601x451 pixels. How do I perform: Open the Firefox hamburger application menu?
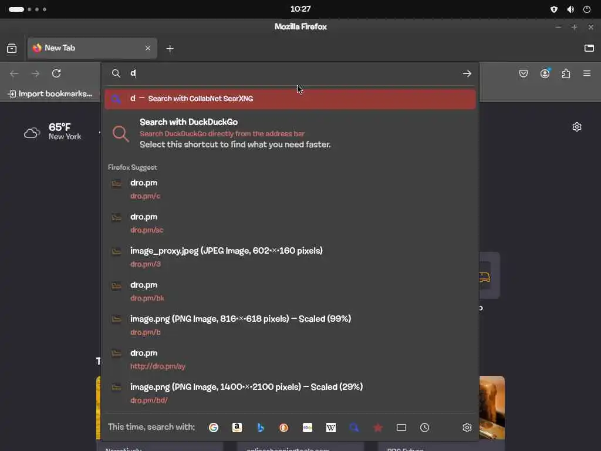pyautogui.click(x=587, y=73)
